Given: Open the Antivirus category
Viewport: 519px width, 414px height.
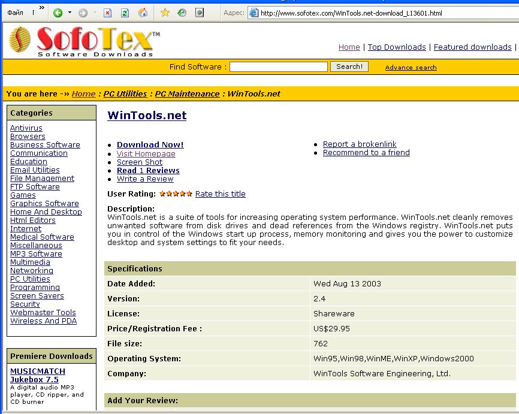Looking at the screenshot, I should pyautogui.click(x=26, y=128).
